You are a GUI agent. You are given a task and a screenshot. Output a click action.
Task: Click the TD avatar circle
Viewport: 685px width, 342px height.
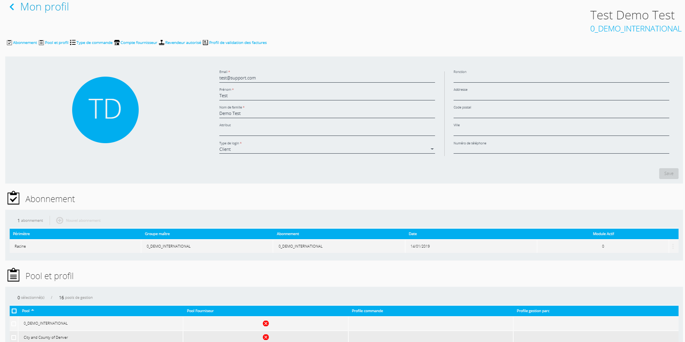point(105,110)
